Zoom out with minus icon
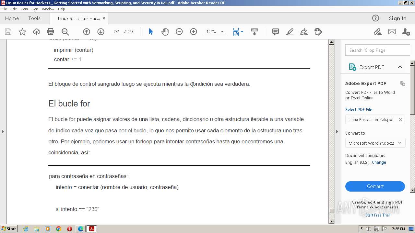The image size is (415, 233). (x=179, y=32)
